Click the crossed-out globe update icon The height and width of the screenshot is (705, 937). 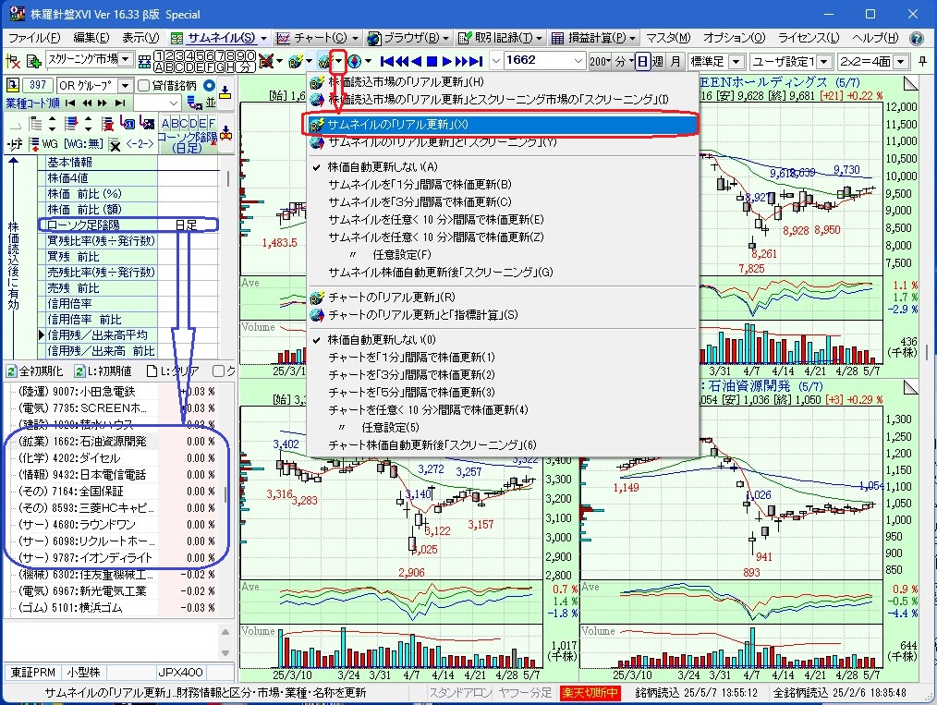(267, 61)
